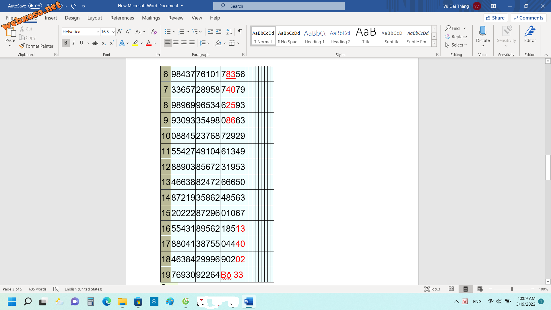
Task: Open the Layout tab
Action: 95,18
